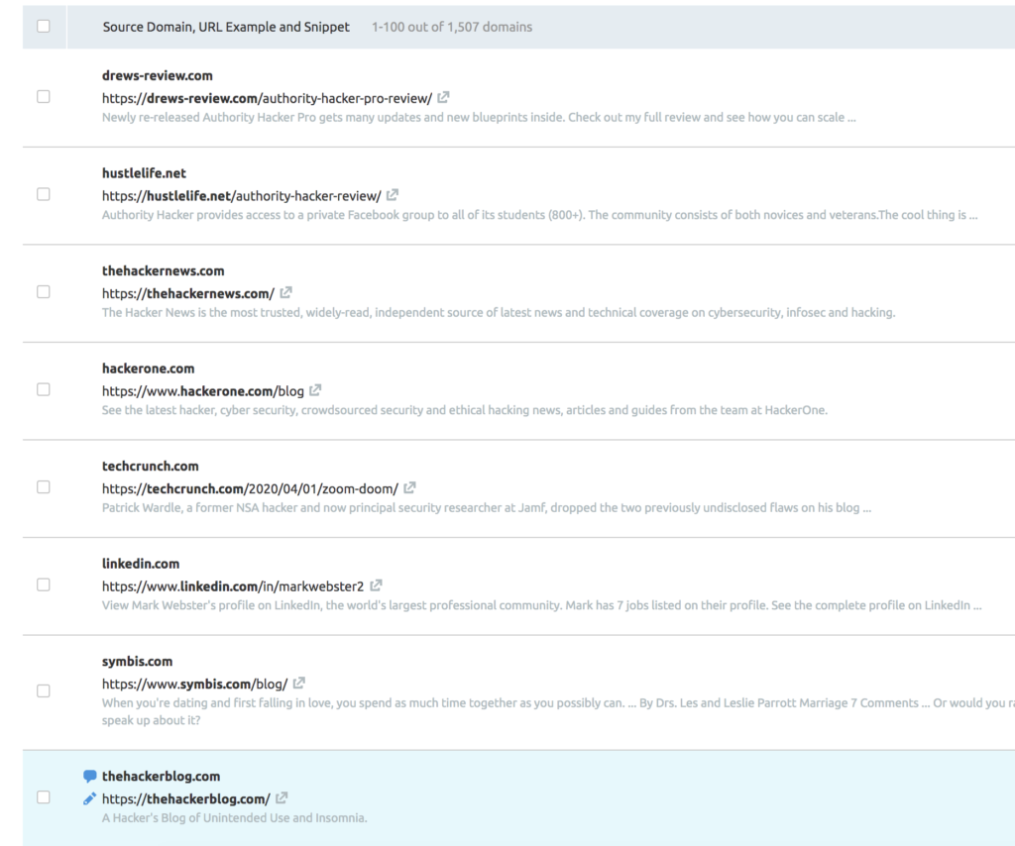1015x846 pixels.
Task: Open the https://thehackernews.com/ URL
Action: (187, 293)
